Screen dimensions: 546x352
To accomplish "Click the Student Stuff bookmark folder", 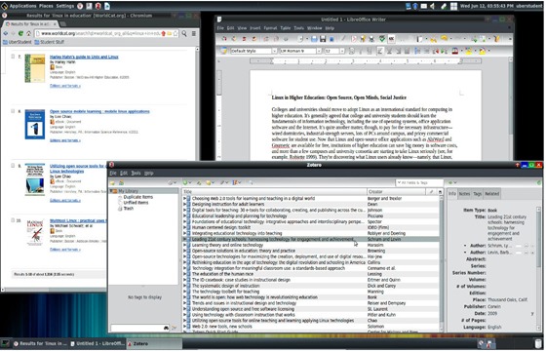I will coord(49,42).
